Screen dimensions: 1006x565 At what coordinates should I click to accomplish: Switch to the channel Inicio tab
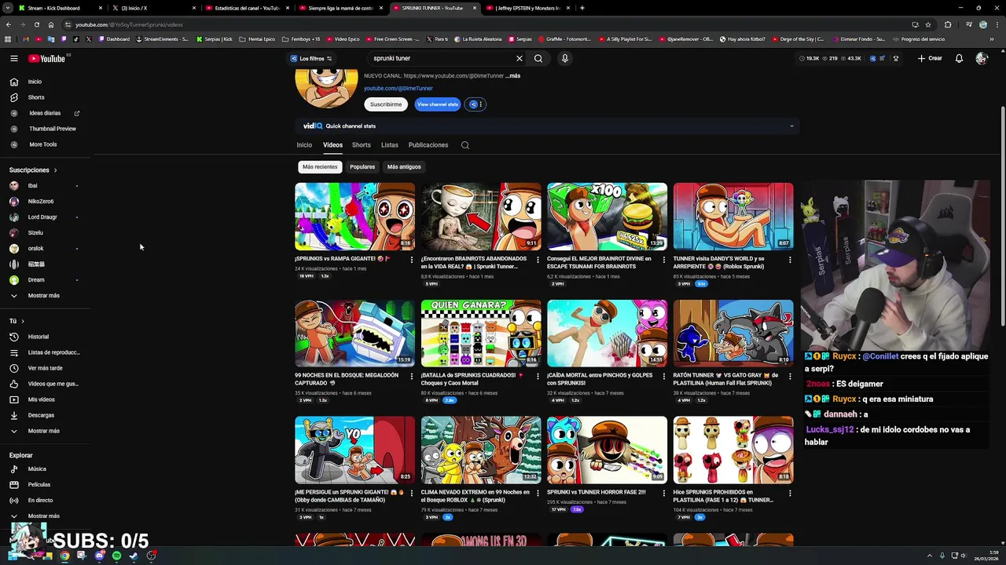(x=304, y=145)
